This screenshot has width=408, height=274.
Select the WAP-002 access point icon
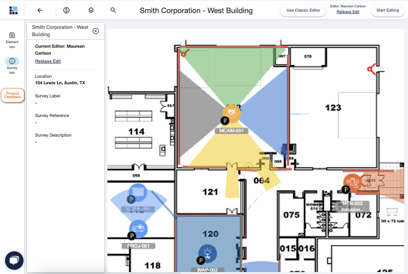pyautogui.click(x=207, y=254)
